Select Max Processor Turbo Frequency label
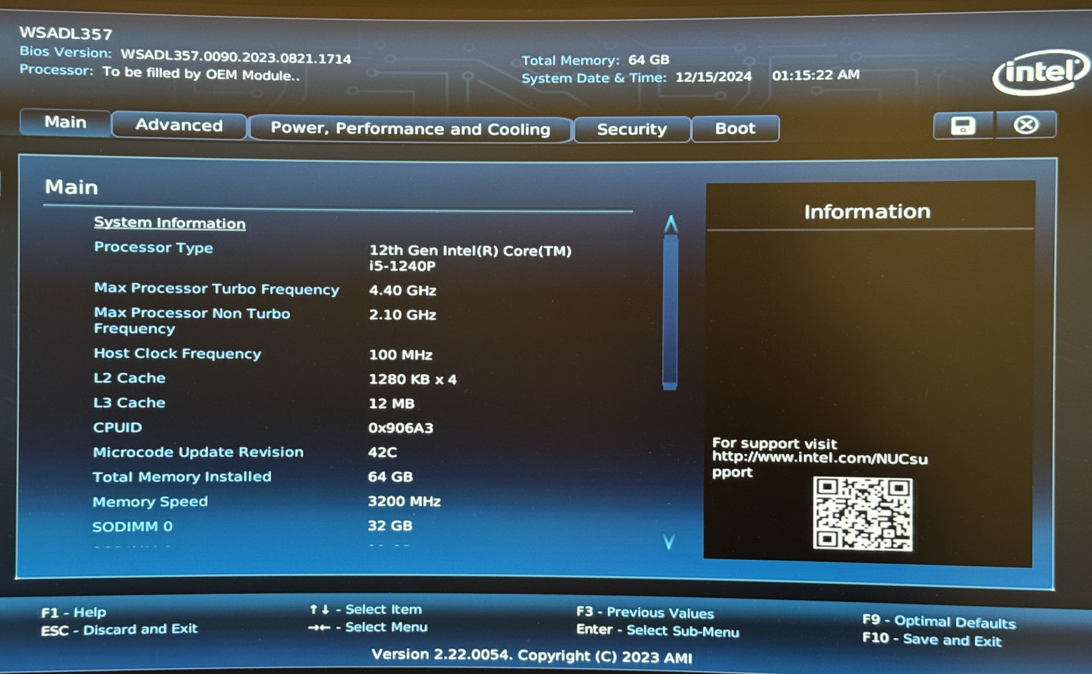The height and width of the screenshot is (674, 1092). click(216, 289)
